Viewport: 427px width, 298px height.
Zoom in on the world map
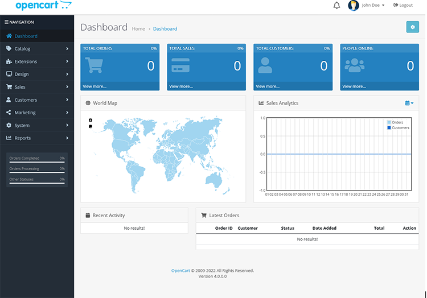(x=91, y=120)
